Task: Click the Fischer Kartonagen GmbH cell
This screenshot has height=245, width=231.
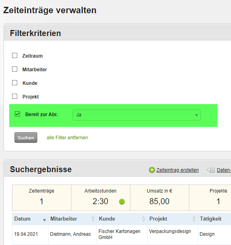Action: 122,234
